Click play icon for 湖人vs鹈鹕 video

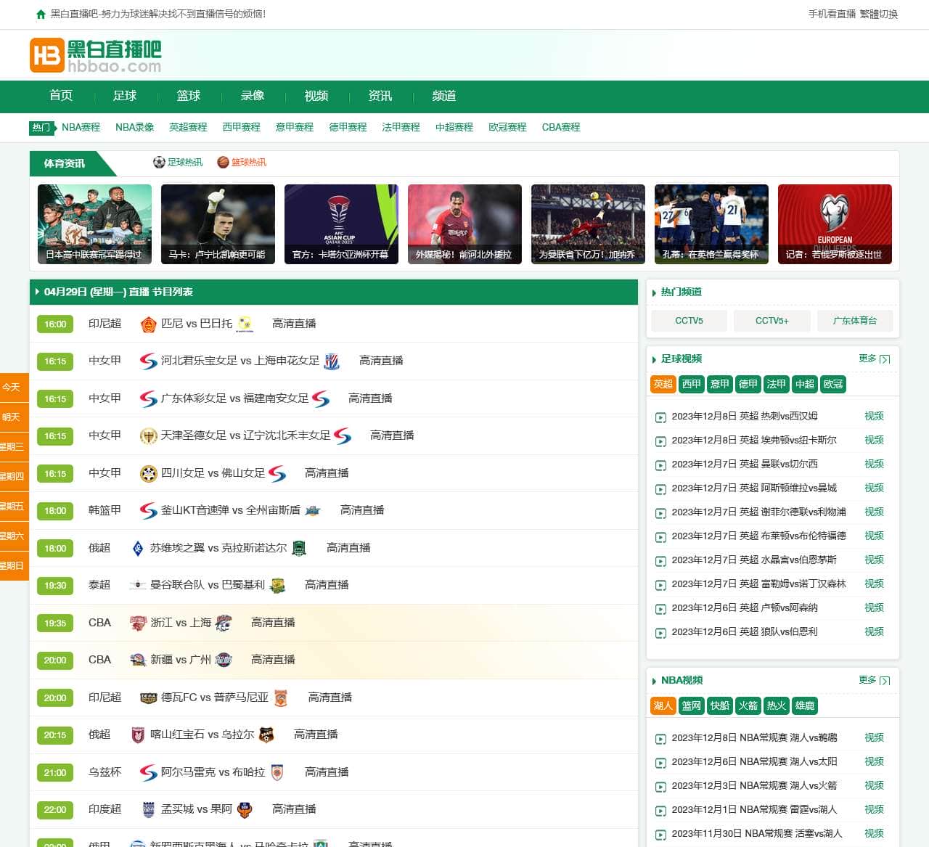point(660,739)
